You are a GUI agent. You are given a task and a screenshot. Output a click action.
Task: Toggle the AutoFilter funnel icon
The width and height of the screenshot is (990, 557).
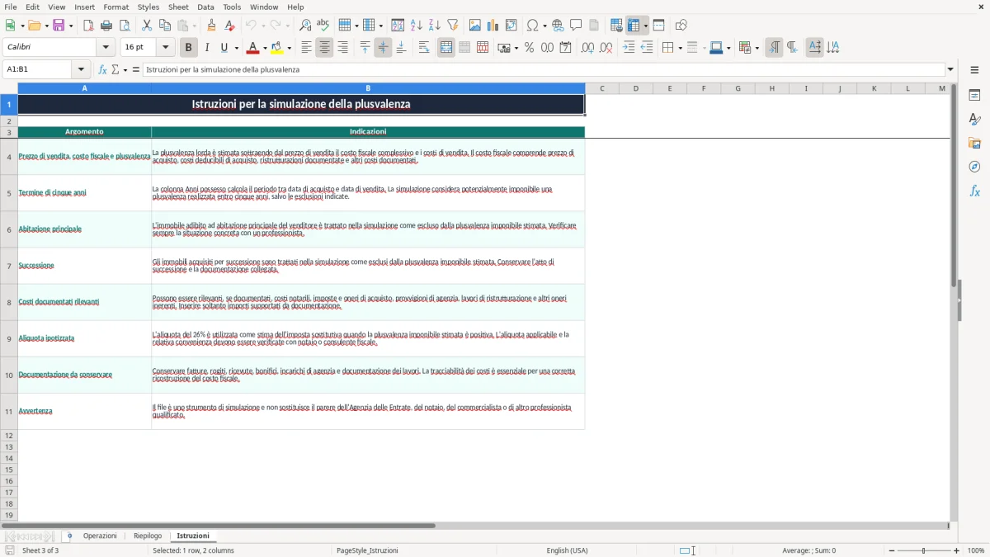tap(453, 26)
